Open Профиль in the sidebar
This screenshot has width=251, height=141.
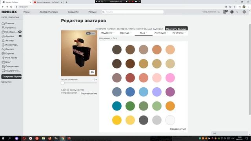click(x=9, y=28)
